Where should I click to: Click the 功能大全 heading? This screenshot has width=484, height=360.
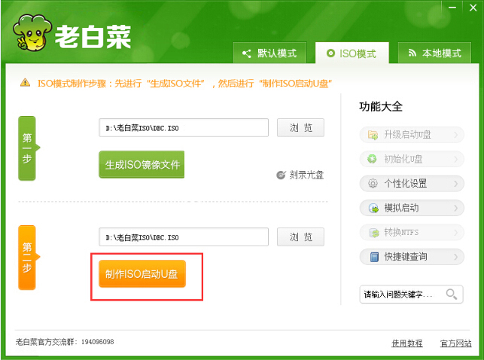click(381, 106)
